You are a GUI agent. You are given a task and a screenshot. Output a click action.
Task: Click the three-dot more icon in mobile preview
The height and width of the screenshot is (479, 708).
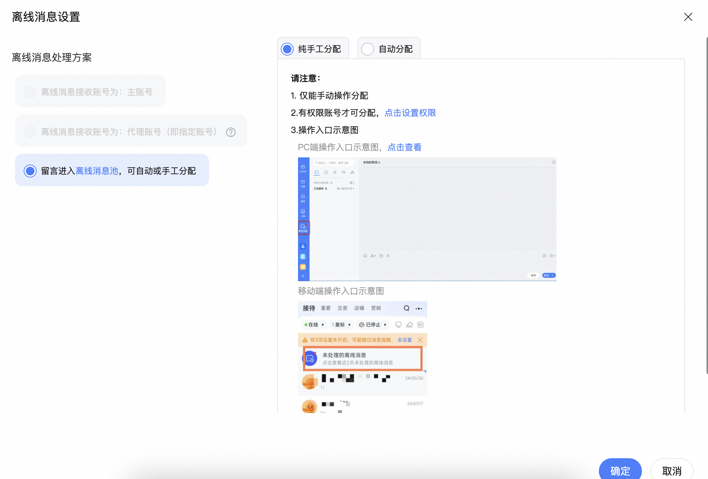click(x=419, y=308)
